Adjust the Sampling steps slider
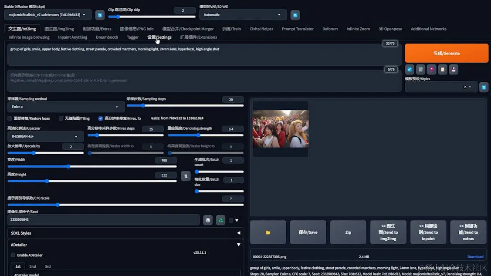This screenshot has width=491, height=276. click(185, 106)
